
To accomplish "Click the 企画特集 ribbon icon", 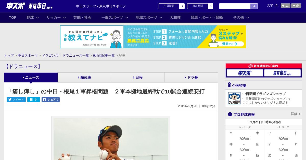I will (x=229, y=85).
